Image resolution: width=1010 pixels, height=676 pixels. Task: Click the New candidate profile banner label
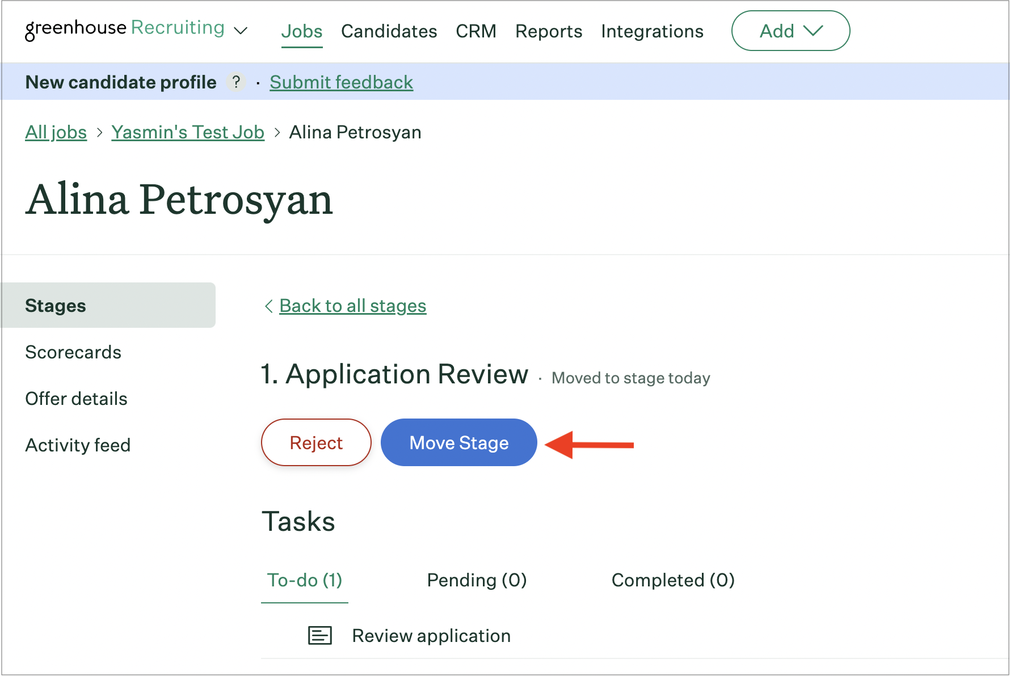point(121,82)
